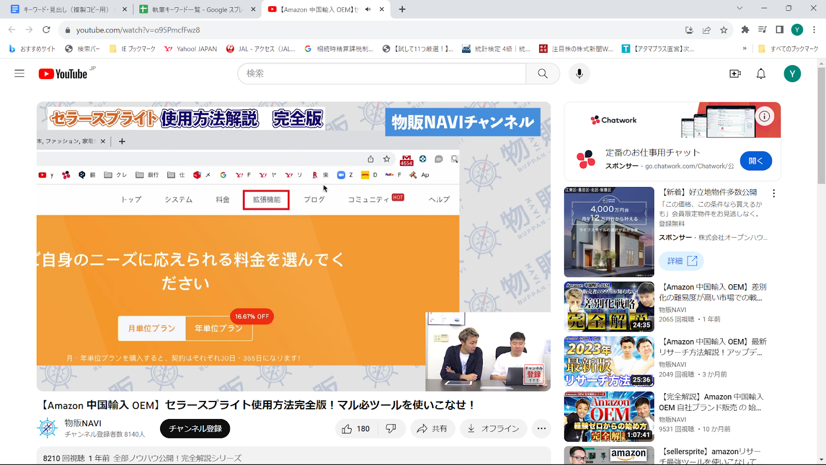Open the YouTube account avatar menu
This screenshot has width=826, height=465.
tap(792, 73)
